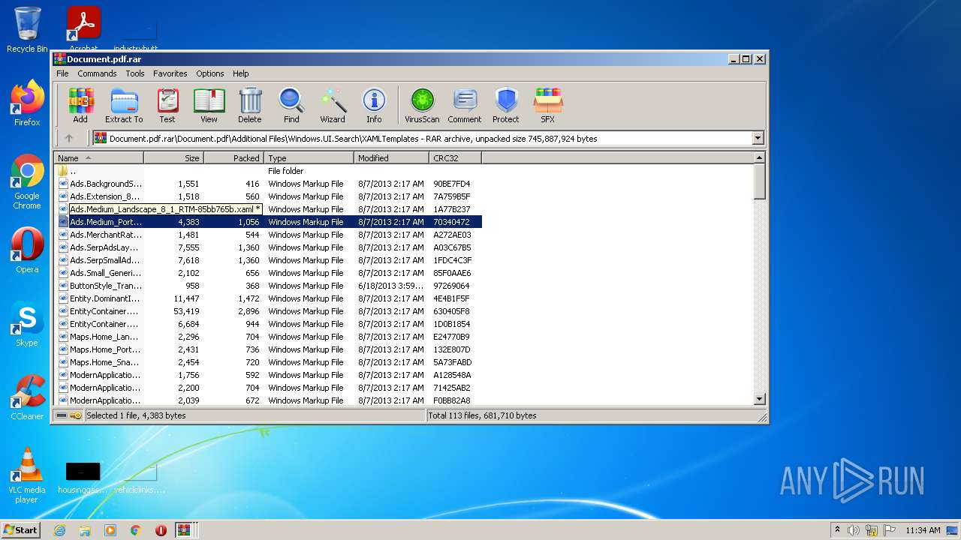
Task: Sort by Size column header
Action: pyautogui.click(x=173, y=158)
